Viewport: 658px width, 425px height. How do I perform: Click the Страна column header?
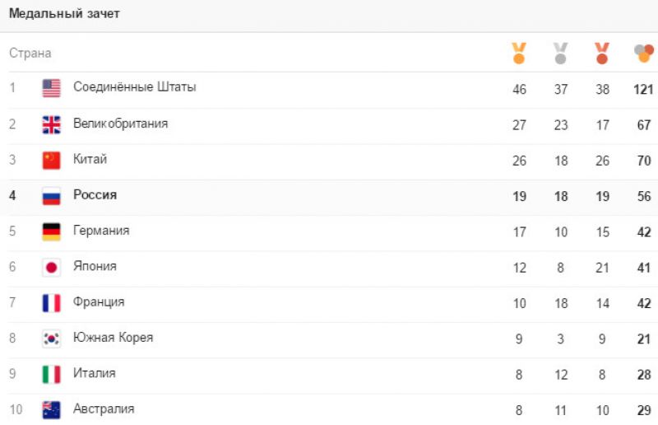point(30,54)
